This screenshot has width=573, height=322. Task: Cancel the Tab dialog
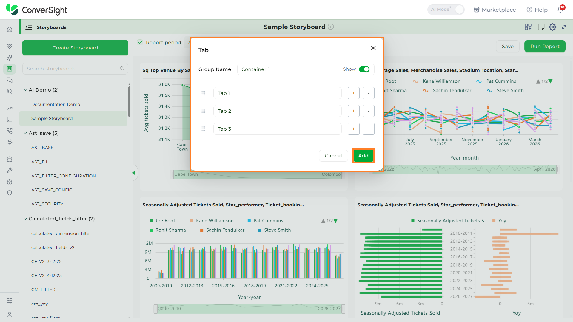tap(333, 156)
